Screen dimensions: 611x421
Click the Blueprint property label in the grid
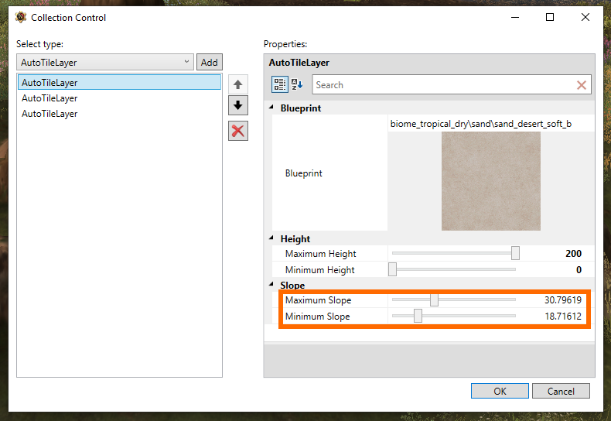coord(303,173)
